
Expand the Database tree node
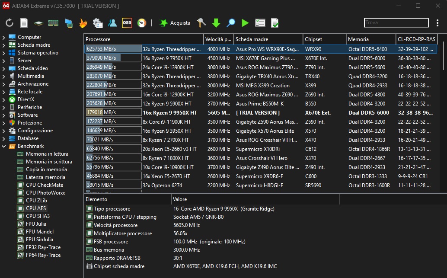pyautogui.click(x=4, y=139)
